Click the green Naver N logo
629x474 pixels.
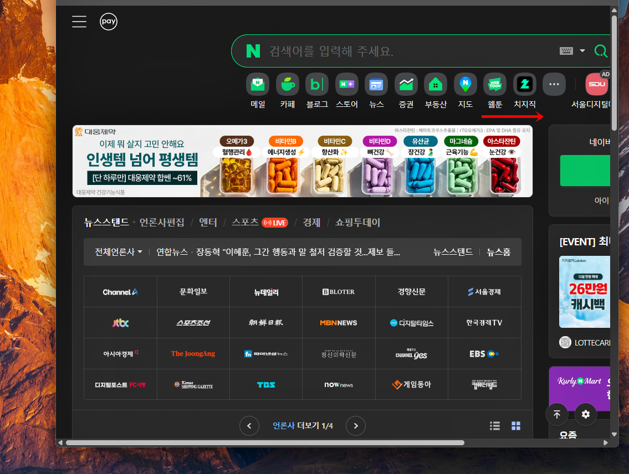pyautogui.click(x=253, y=51)
